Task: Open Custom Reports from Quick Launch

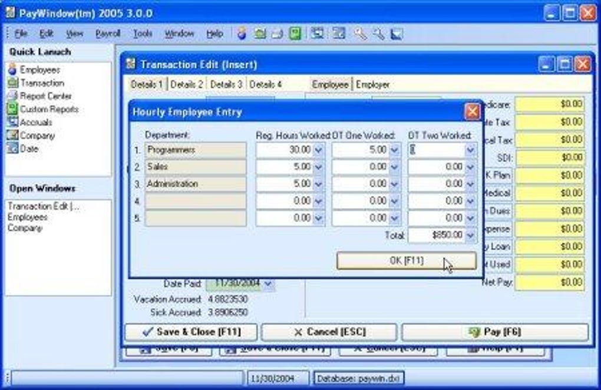Action: [x=43, y=109]
